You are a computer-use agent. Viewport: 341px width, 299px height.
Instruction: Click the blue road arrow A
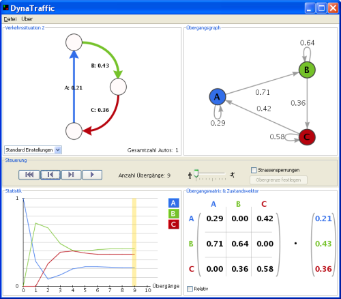pos(74,87)
